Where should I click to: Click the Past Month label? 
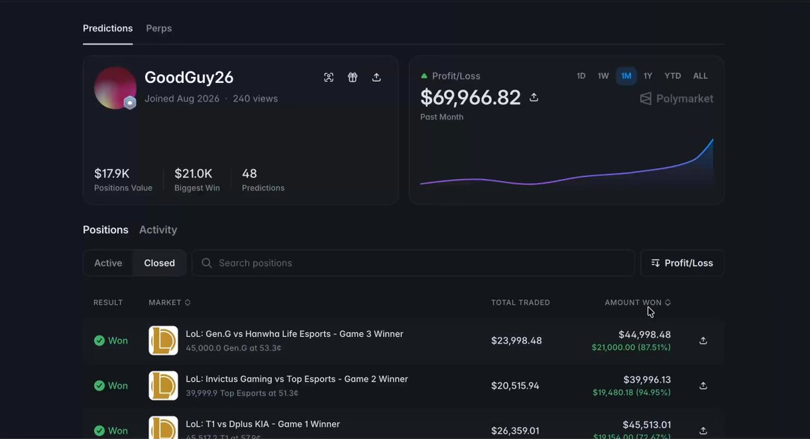(441, 117)
